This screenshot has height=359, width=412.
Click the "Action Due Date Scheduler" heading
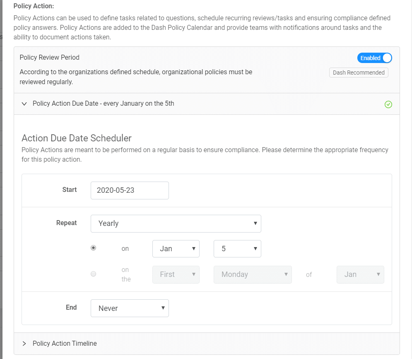pos(77,138)
